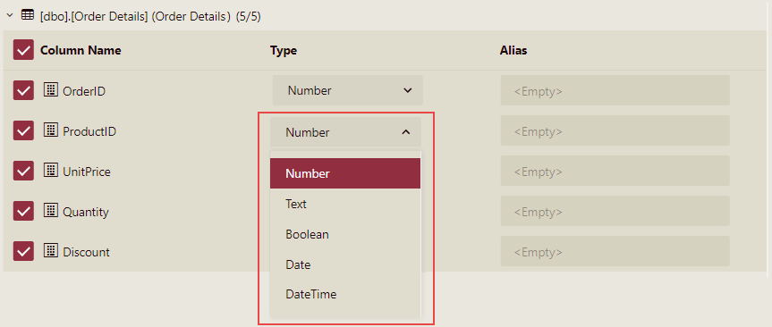Toggle the select-all Column Name checkbox
Viewport: 772px width, 327px height.
23,50
